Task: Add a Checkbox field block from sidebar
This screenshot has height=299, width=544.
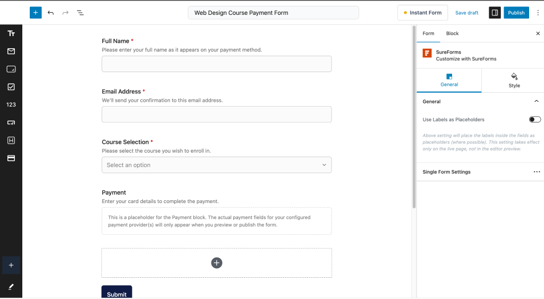Action: 11,87
